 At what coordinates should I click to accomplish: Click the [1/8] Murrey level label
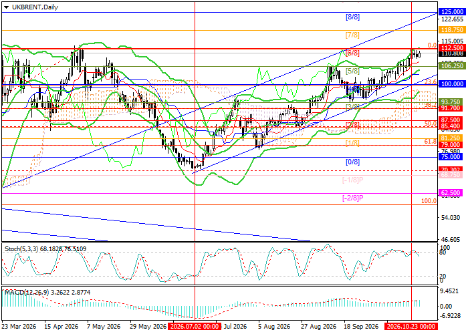tap(352, 143)
